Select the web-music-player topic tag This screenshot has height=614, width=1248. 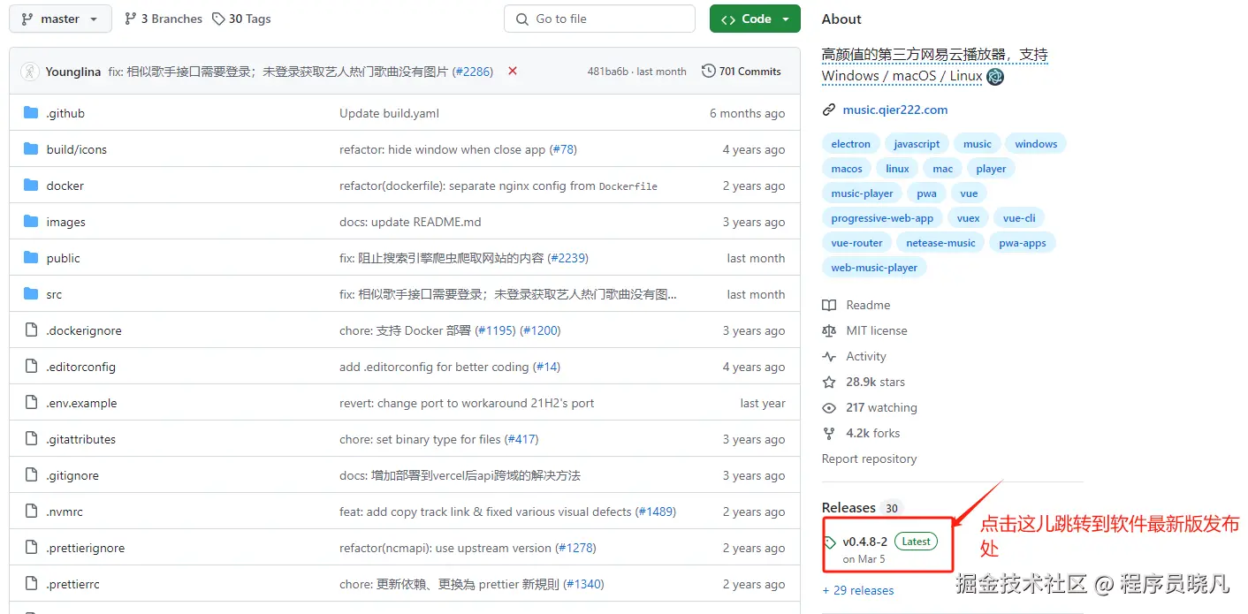(874, 268)
